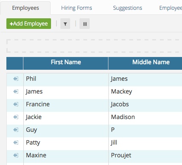Open the partially visible Employee tab

[171, 8]
